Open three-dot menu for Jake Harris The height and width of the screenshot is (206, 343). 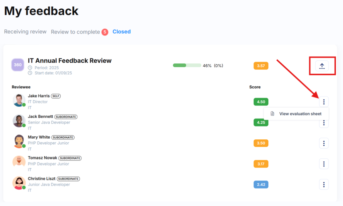click(324, 102)
